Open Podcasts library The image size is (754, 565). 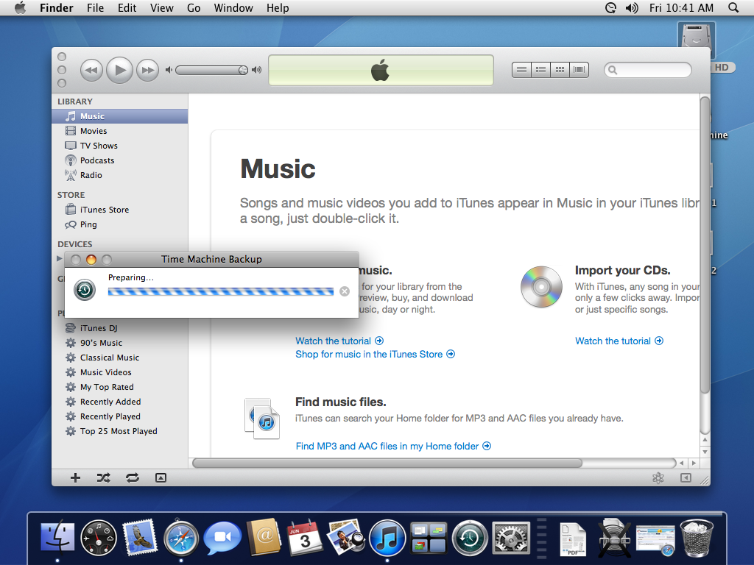pos(120,160)
